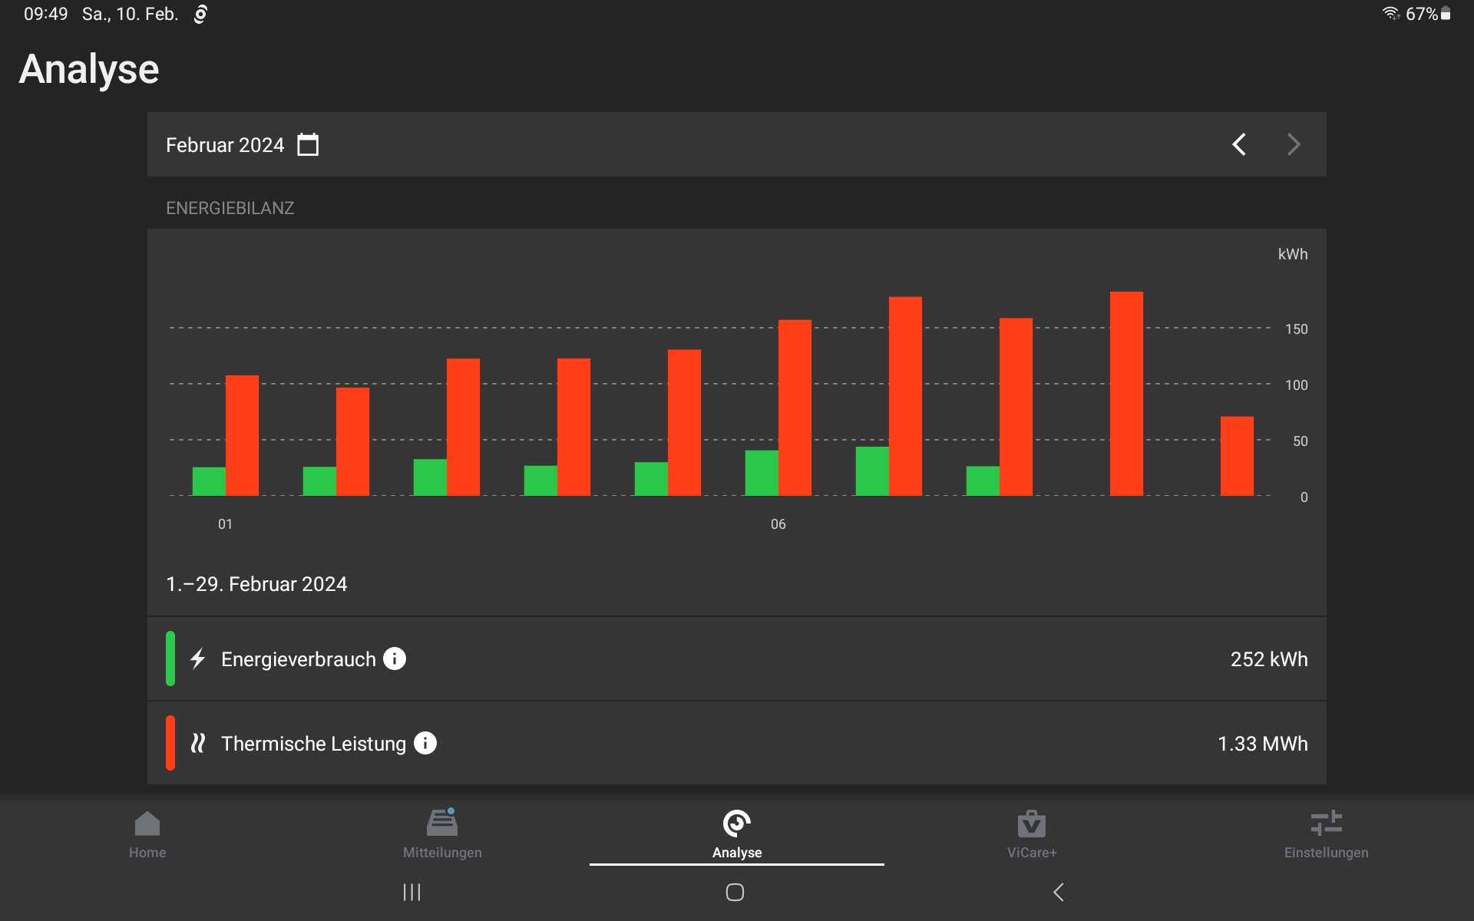This screenshot has width=1474, height=921.
Task: Tap the red bar above label 01
Action: click(242, 435)
